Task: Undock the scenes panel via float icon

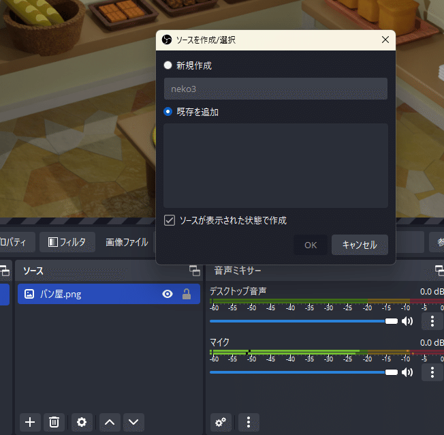Action: (x=5, y=271)
